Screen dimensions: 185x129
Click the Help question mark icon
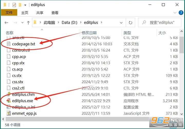pyautogui.click(x=181, y=13)
